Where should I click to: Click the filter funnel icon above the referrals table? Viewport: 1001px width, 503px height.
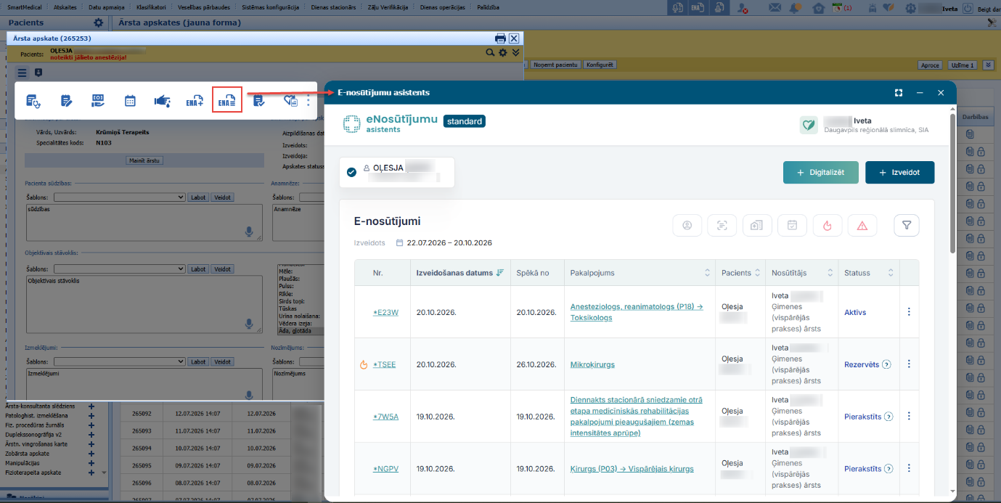(907, 226)
